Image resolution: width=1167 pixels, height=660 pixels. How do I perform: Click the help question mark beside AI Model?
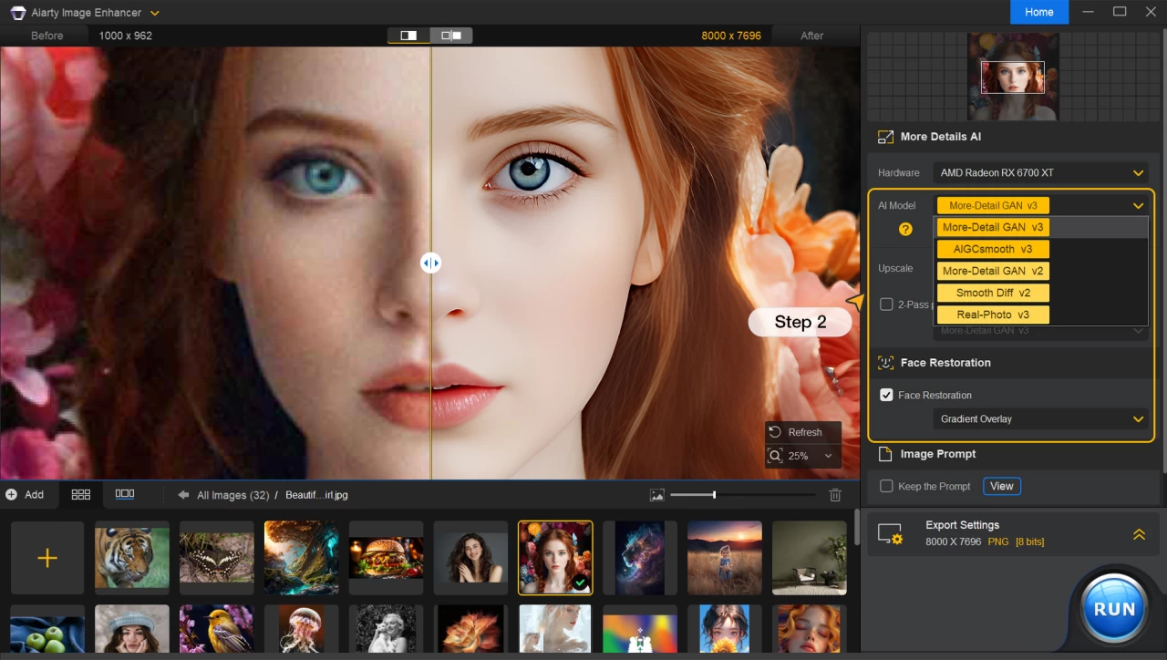click(x=907, y=229)
